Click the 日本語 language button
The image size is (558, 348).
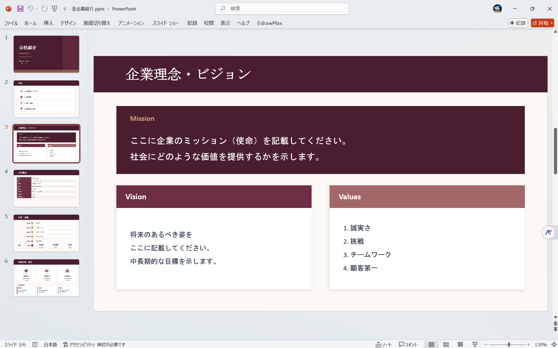50,345
